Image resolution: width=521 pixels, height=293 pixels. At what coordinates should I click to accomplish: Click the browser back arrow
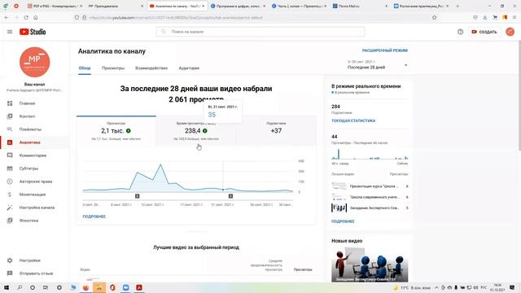pos(7,17)
